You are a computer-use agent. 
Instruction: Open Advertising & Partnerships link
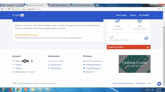(123, 83)
